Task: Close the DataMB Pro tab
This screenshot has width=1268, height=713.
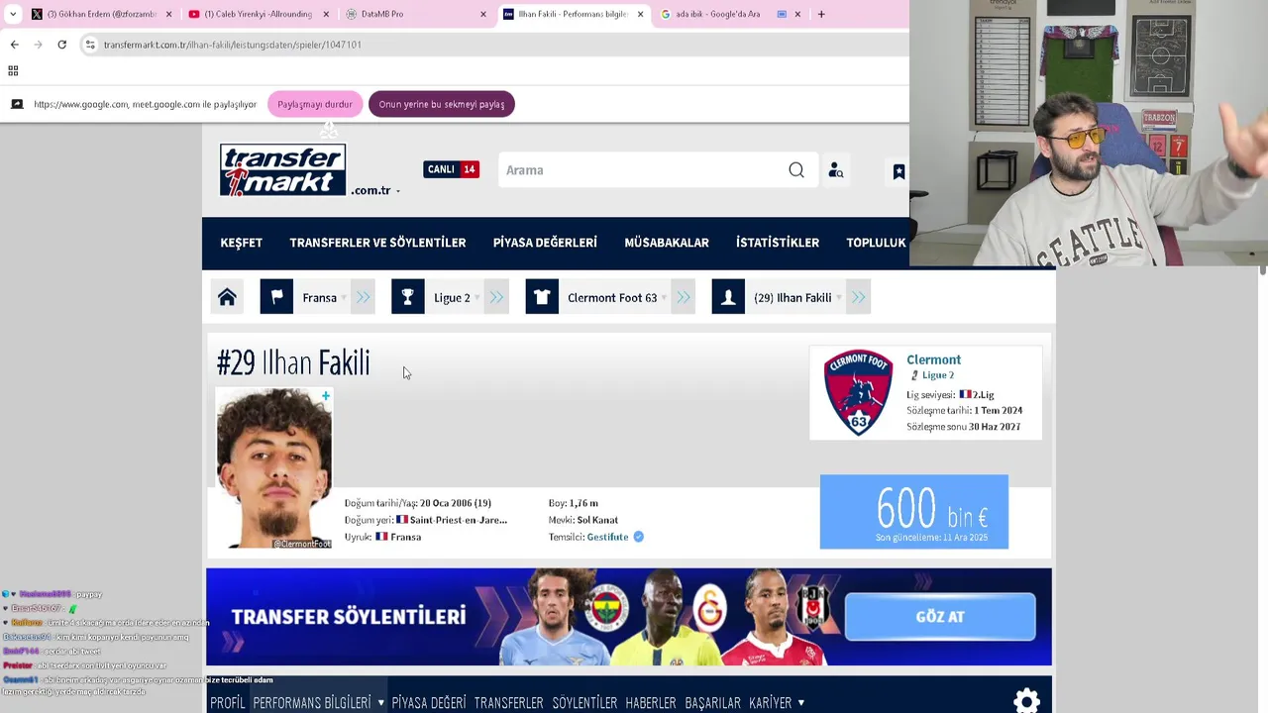Action: pos(483,14)
